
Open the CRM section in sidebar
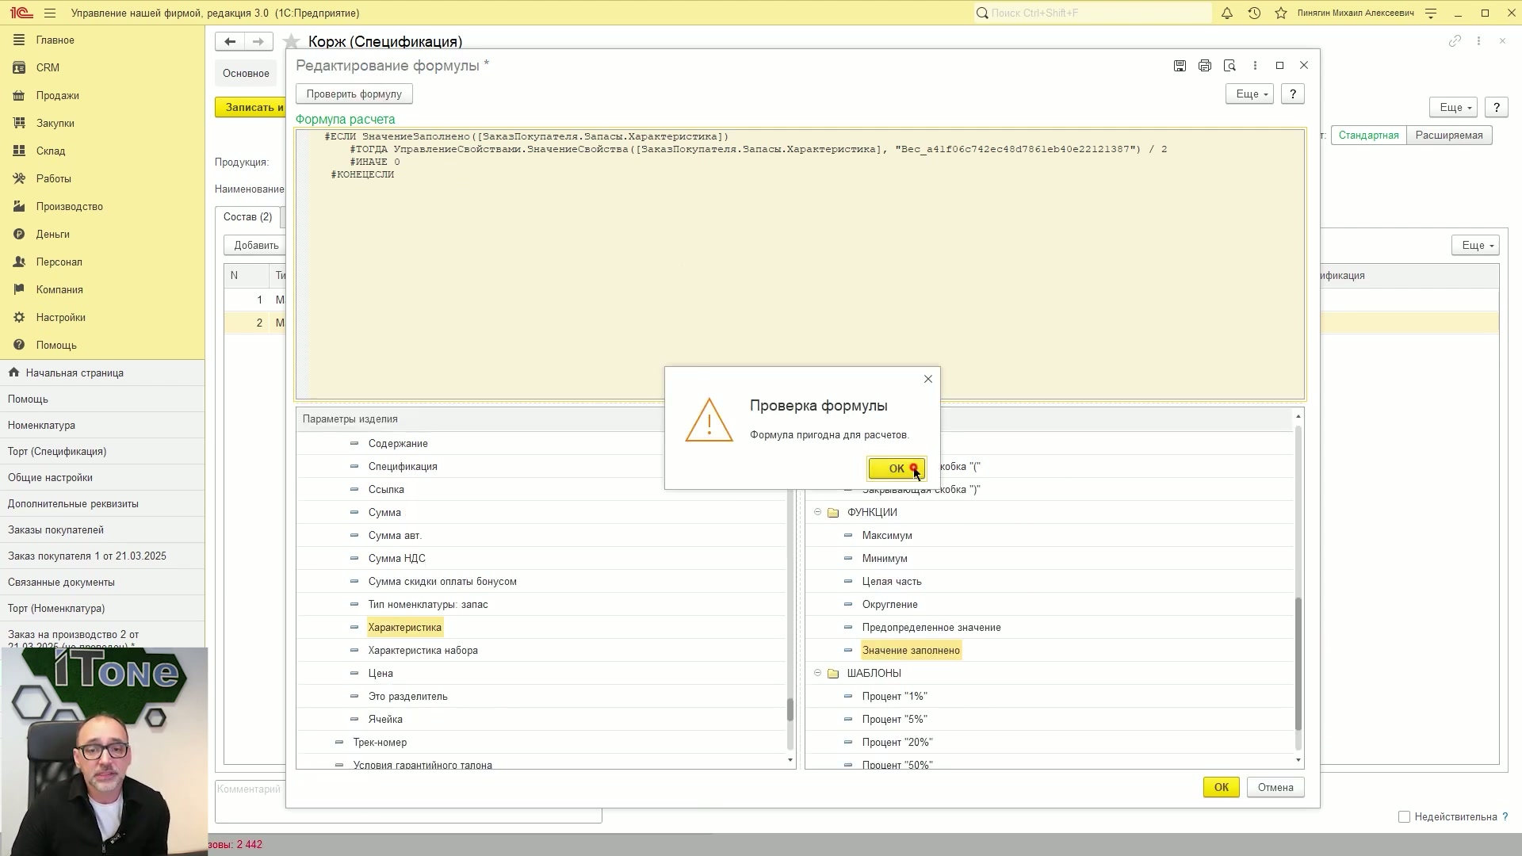pos(48,67)
